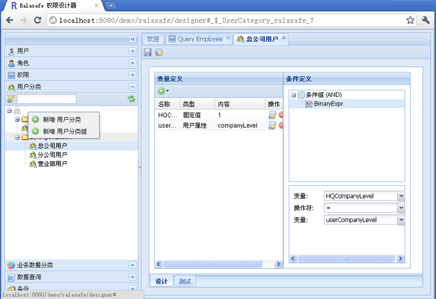This screenshot has width=436, height=299.
Task: Click the green add variable icon
Action: (161, 91)
